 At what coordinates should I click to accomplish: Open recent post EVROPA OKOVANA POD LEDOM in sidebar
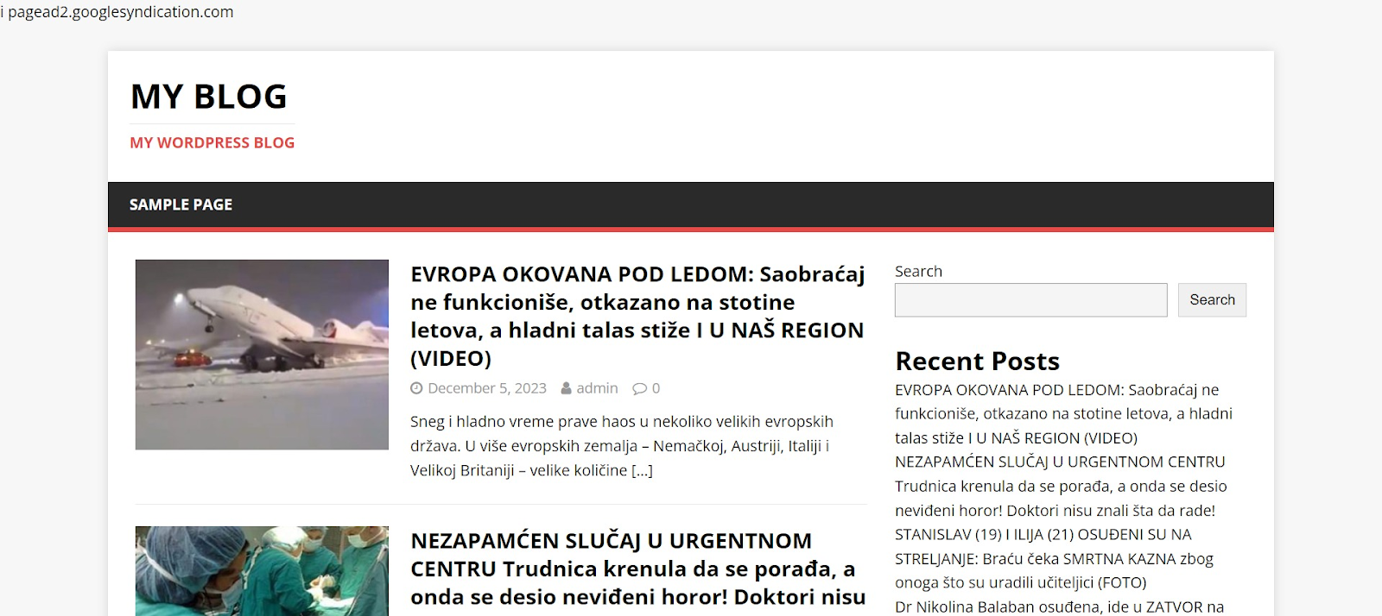coord(1063,414)
